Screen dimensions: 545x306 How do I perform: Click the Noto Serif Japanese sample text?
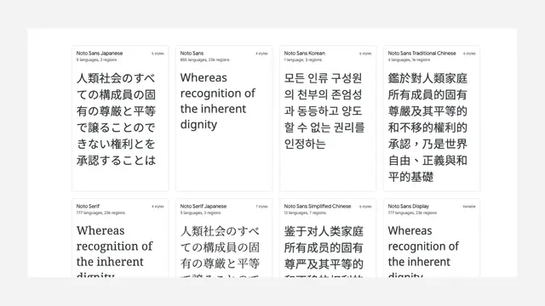(220, 251)
